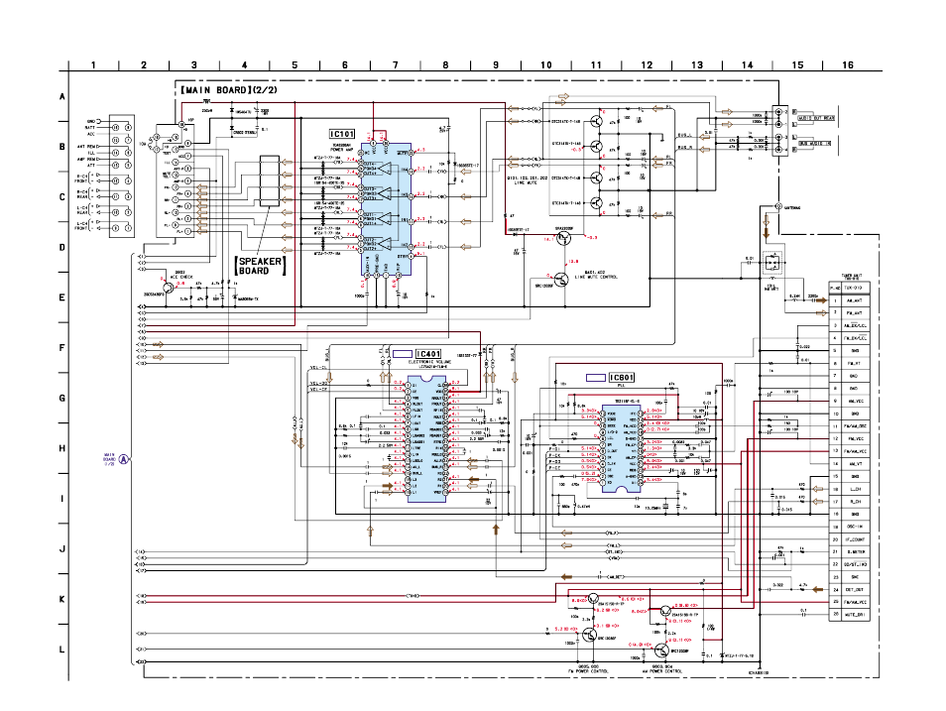Click grid column header 1
The height and width of the screenshot is (711, 946).
pyautogui.click(x=93, y=65)
